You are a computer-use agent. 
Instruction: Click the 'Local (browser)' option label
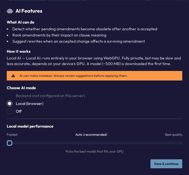[30, 103]
